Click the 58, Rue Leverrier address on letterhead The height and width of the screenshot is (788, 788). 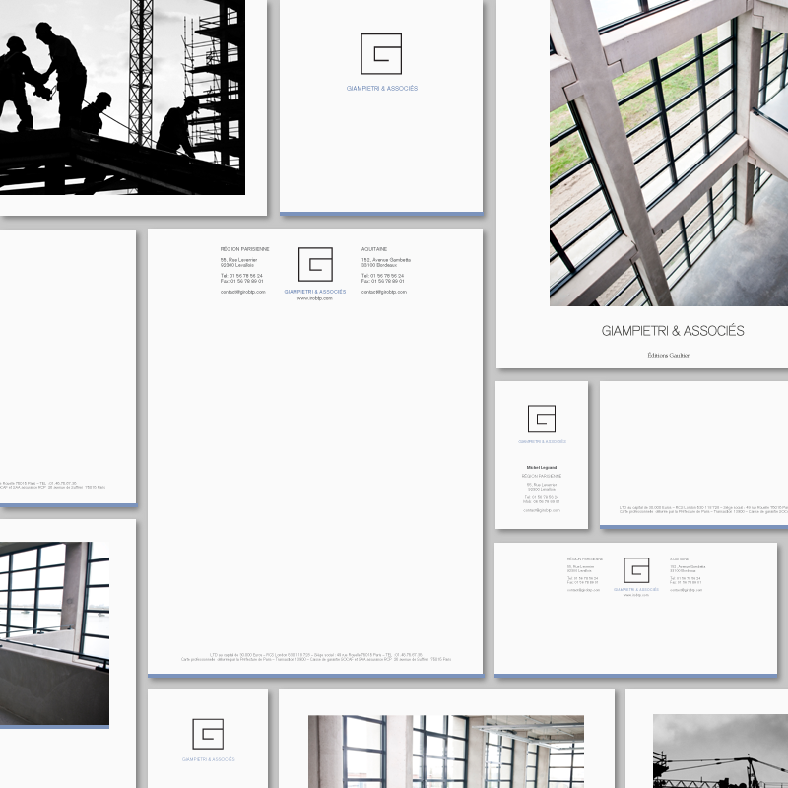click(238, 262)
